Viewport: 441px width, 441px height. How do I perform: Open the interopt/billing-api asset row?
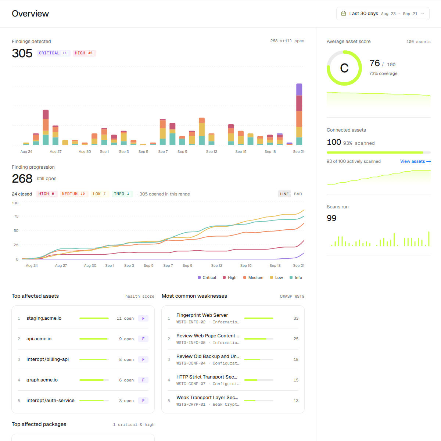click(x=83, y=359)
